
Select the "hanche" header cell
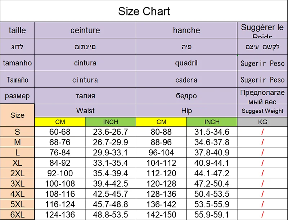[186, 30]
